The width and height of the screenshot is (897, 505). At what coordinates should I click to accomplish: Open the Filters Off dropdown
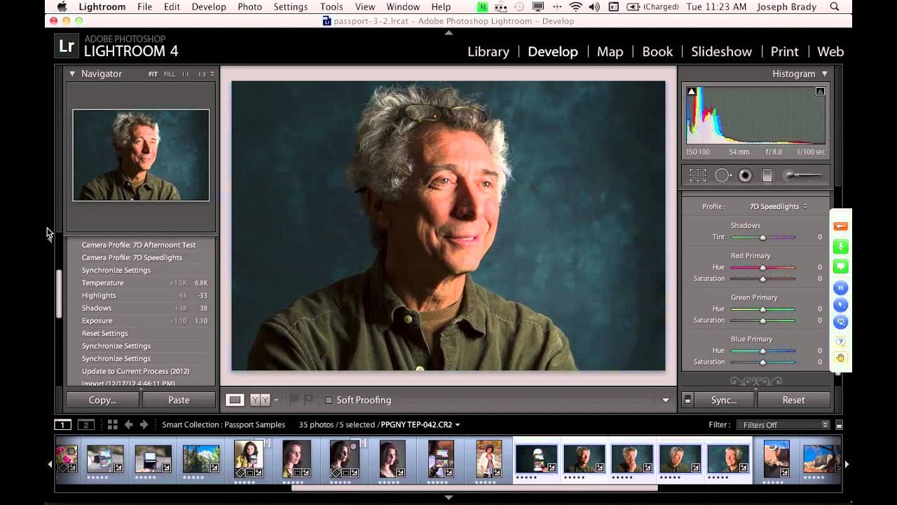click(783, 424)
